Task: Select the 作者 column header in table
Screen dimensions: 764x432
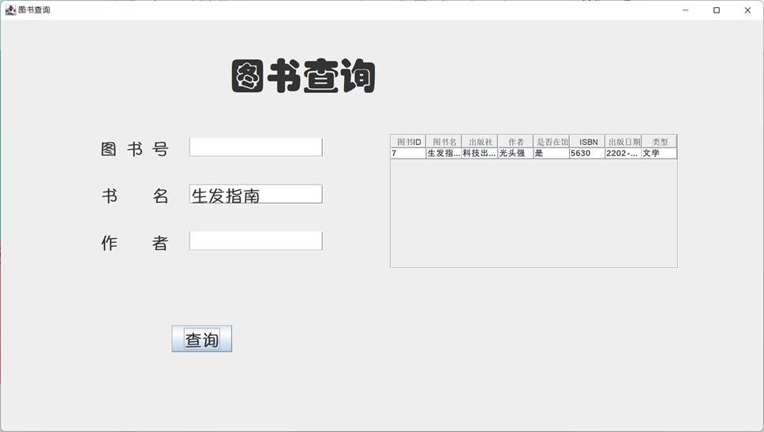Action: tap(515, 142)
